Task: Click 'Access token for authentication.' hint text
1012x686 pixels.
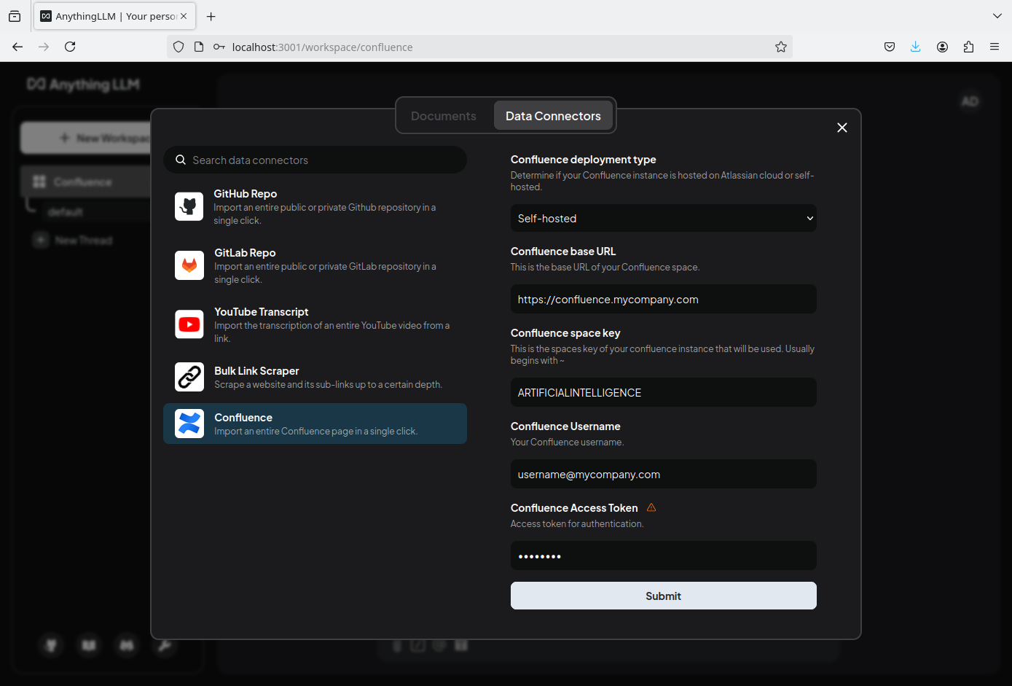Action: (x=577, y=523)
